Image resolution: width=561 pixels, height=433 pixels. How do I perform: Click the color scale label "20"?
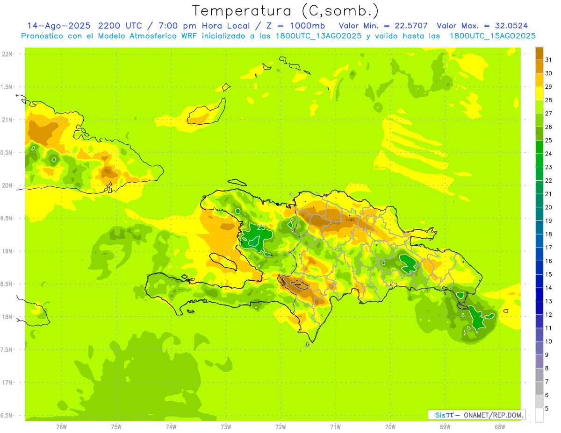(549, 207)
